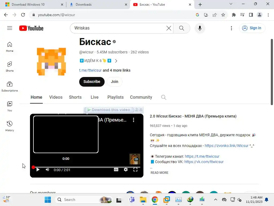Open help on the download overlay
The image size is (274, 206).
click(136, 110)
